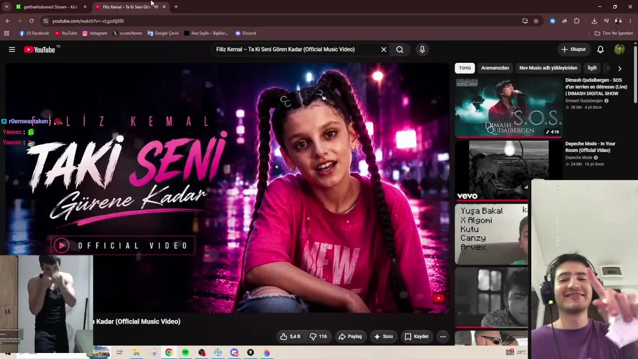
Task: Open the media control toolbar button
Action: 606,21
